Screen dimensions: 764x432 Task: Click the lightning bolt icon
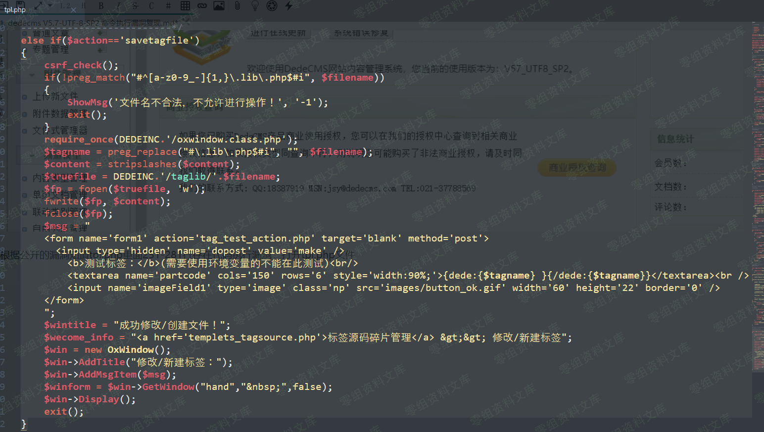tap(289, 5)
